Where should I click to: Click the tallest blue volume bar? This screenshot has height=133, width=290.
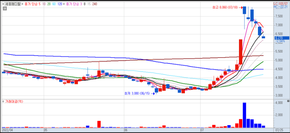(x=244, y=115)
